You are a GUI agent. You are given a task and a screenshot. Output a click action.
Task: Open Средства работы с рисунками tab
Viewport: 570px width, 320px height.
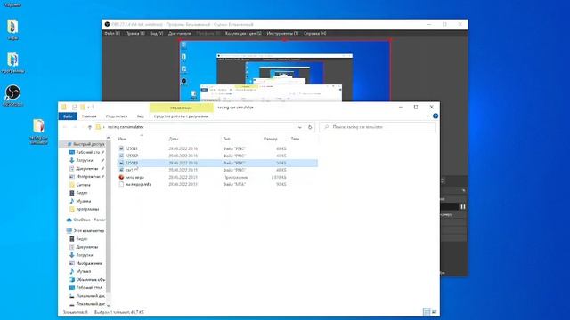click(x=181, y=116)
